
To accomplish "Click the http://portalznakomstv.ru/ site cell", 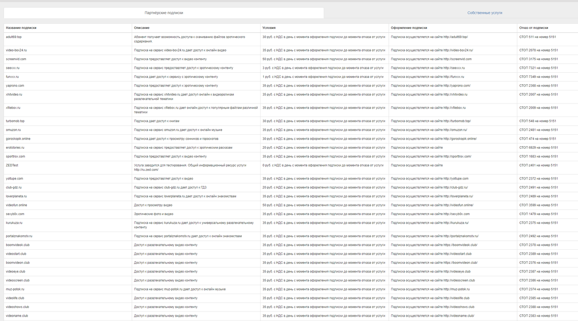I will click(x=434, y=236).
